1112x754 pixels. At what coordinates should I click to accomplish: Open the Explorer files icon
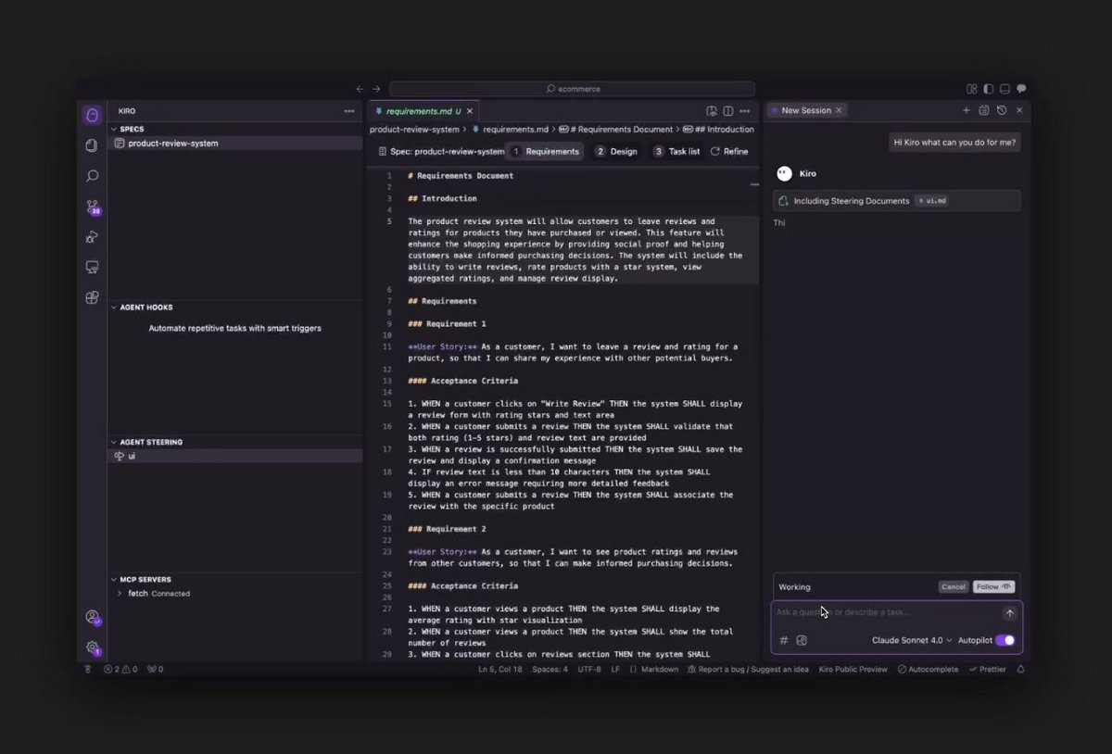pyautogui.click(x=92, y=145)
